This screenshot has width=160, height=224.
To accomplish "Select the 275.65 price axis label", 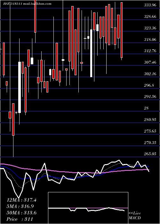I will 150,131.
